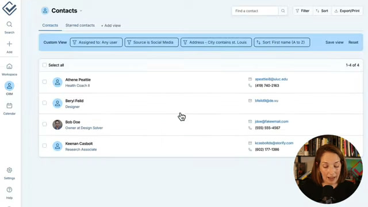Click phone number (602) 177-1386
The image size is (368, 207).
coord(267,149)
